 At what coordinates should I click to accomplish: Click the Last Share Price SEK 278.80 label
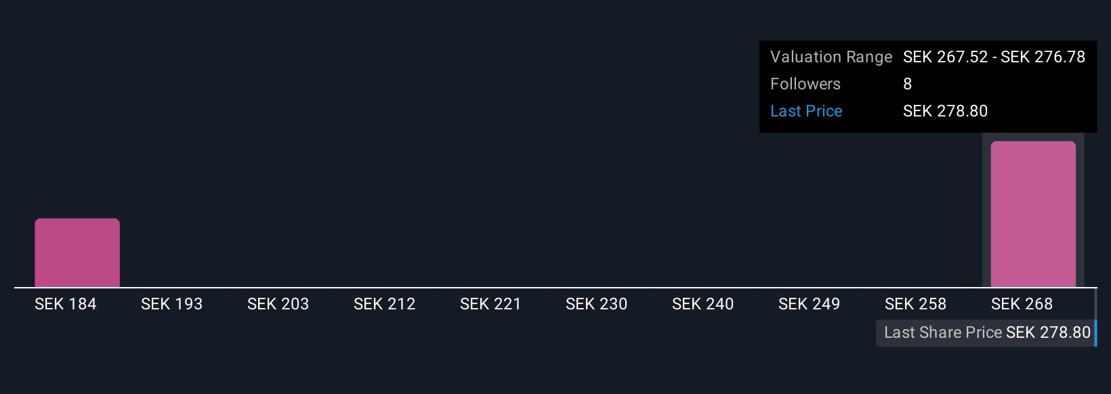[986, 332]
